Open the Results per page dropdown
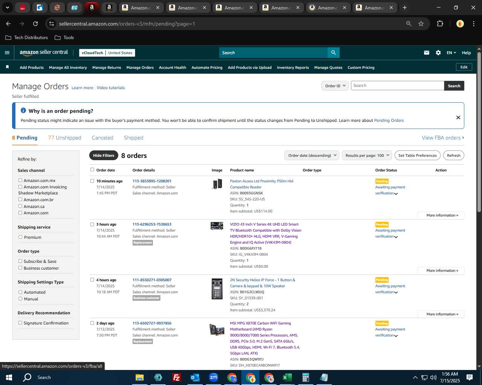 coord(367,155)
